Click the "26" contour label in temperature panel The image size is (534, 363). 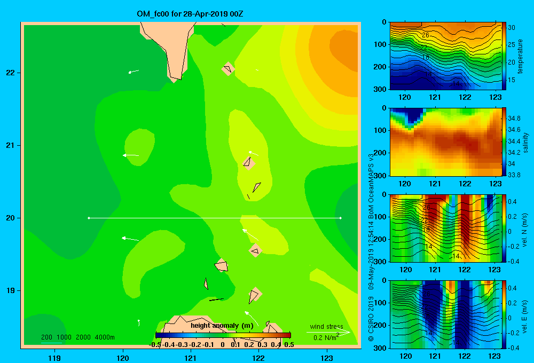tap(426, 35)
